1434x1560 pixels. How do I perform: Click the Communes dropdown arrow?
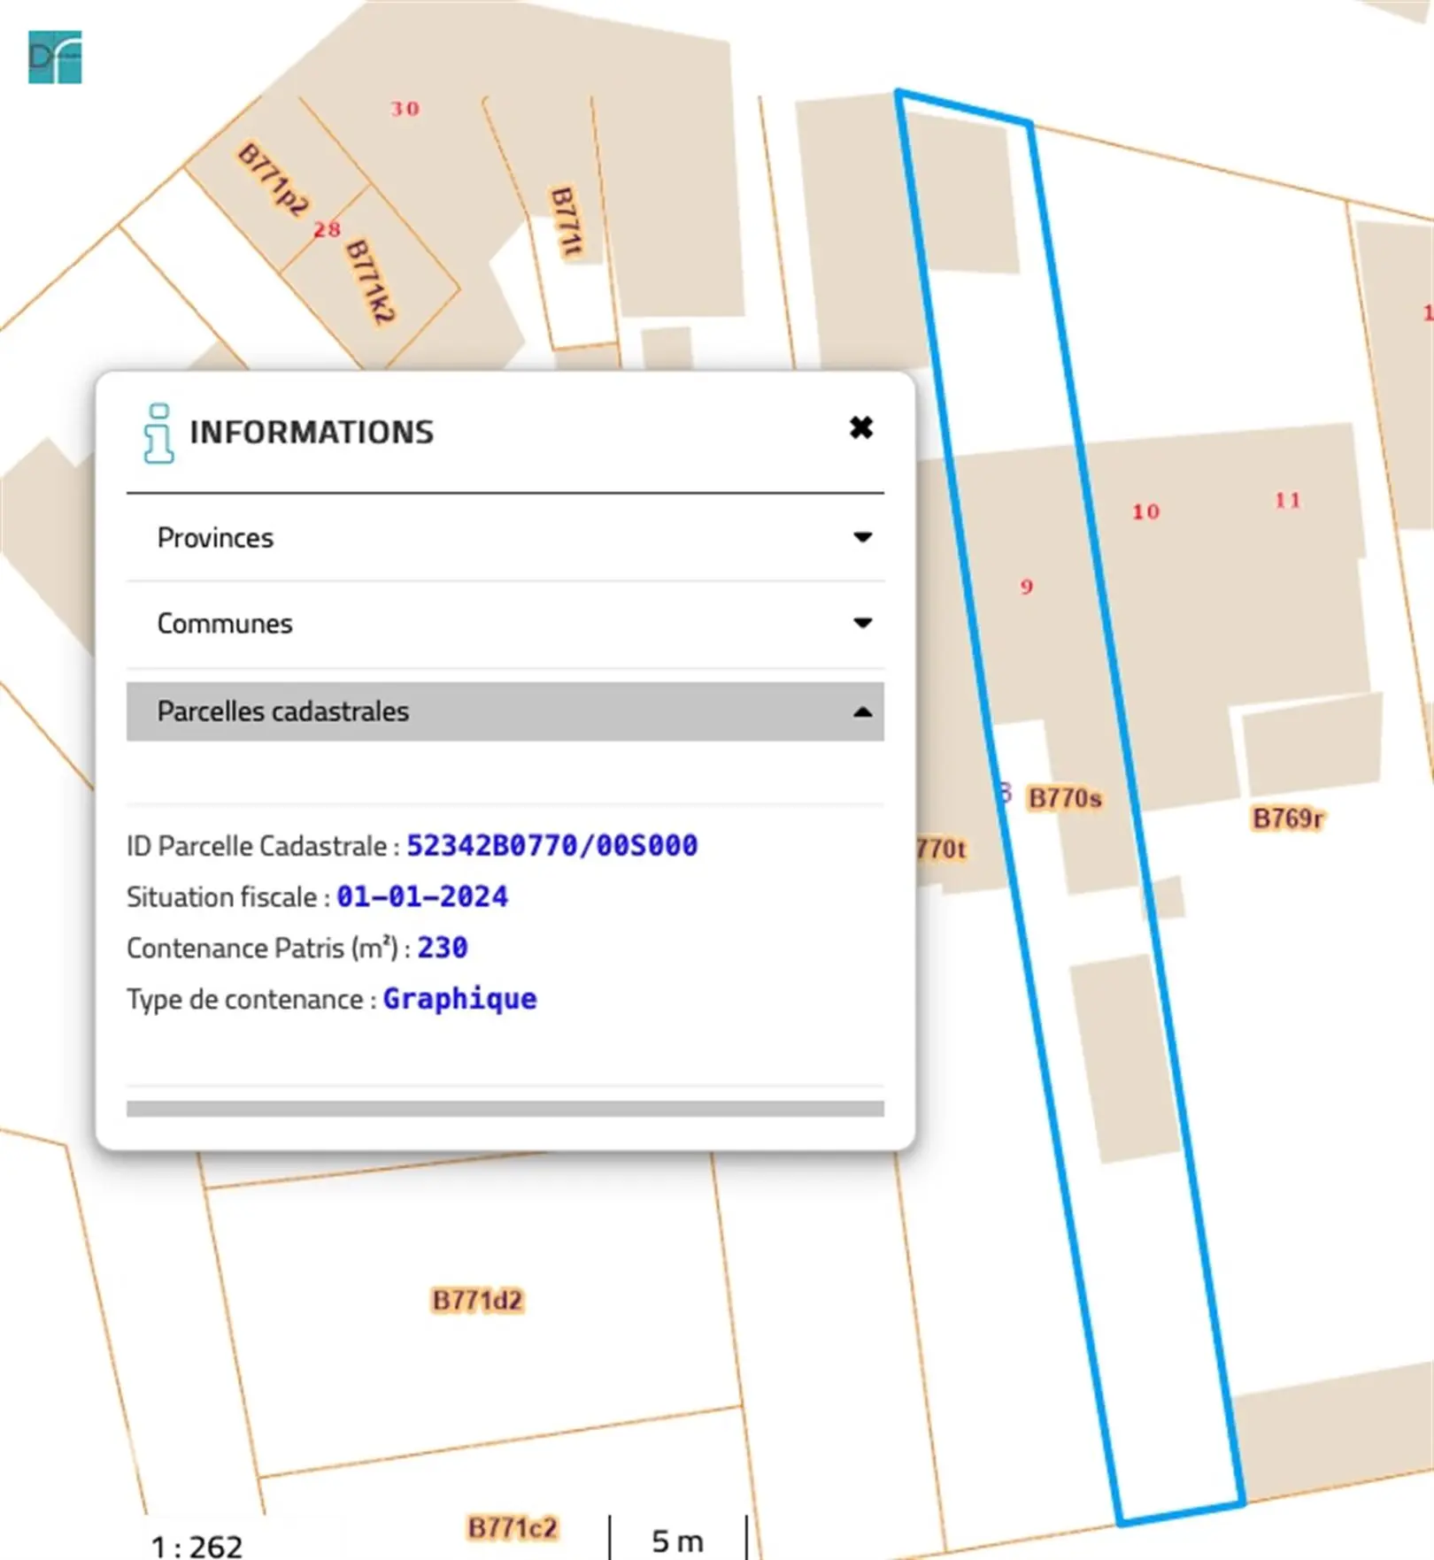(x=862, y=624)
